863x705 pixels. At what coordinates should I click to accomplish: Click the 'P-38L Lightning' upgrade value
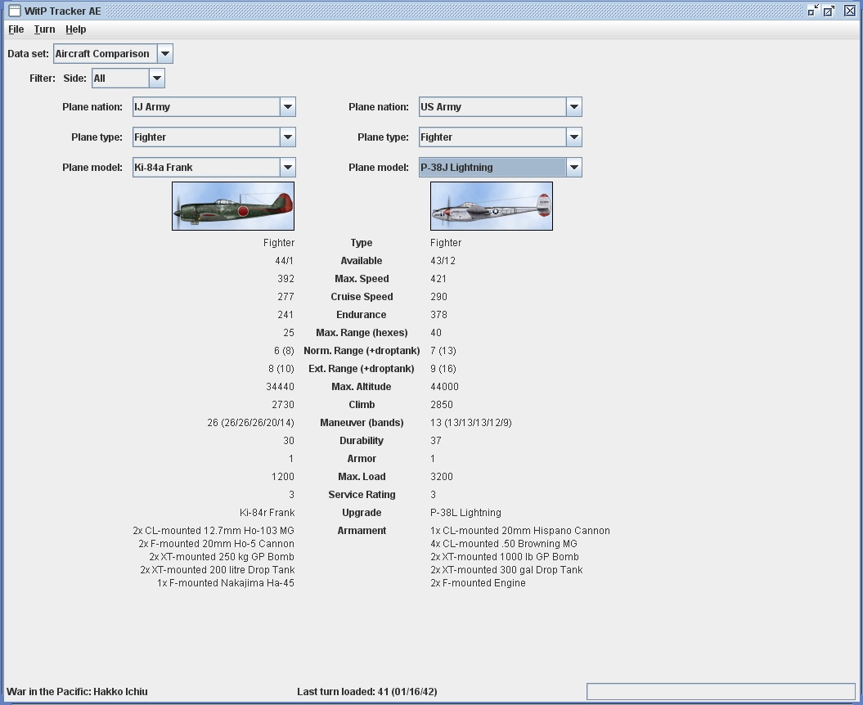[x=465, y=513]
